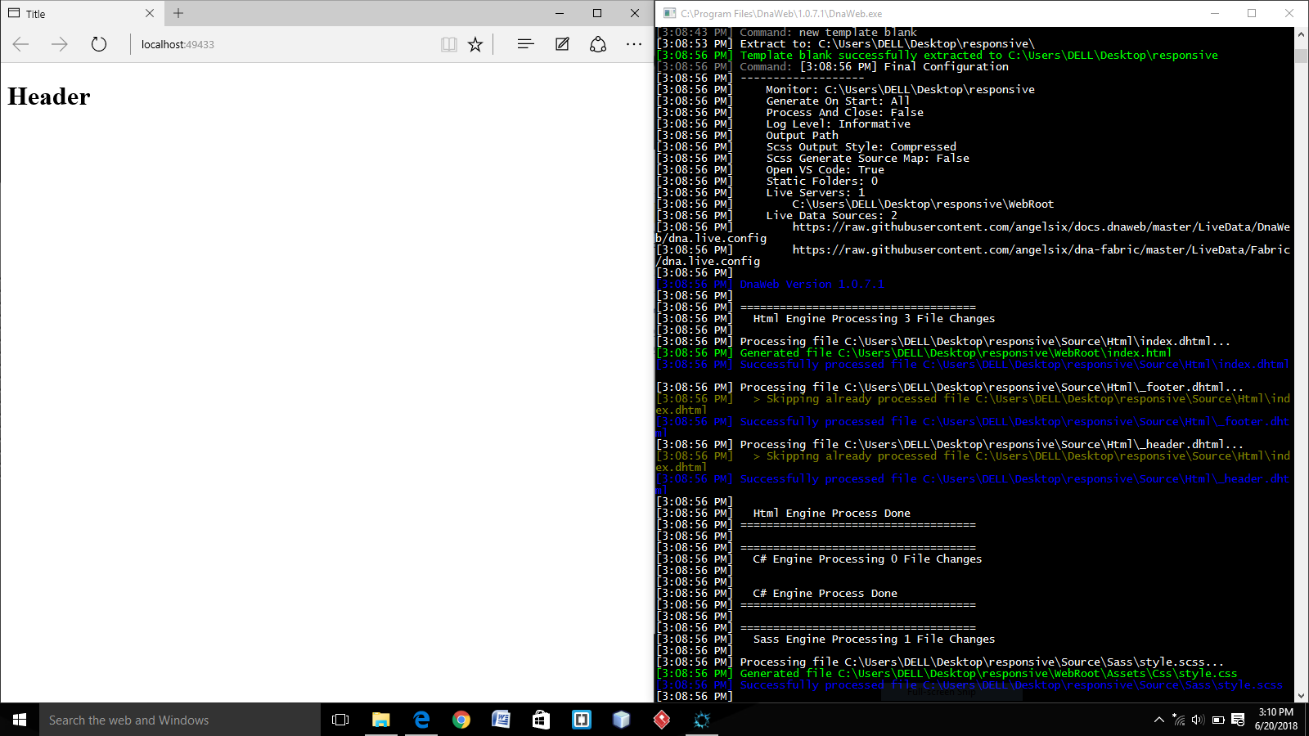Viewport: 1309px width, 736px height.
Task: Navigate back in Edge
Action: coord(20,44)
